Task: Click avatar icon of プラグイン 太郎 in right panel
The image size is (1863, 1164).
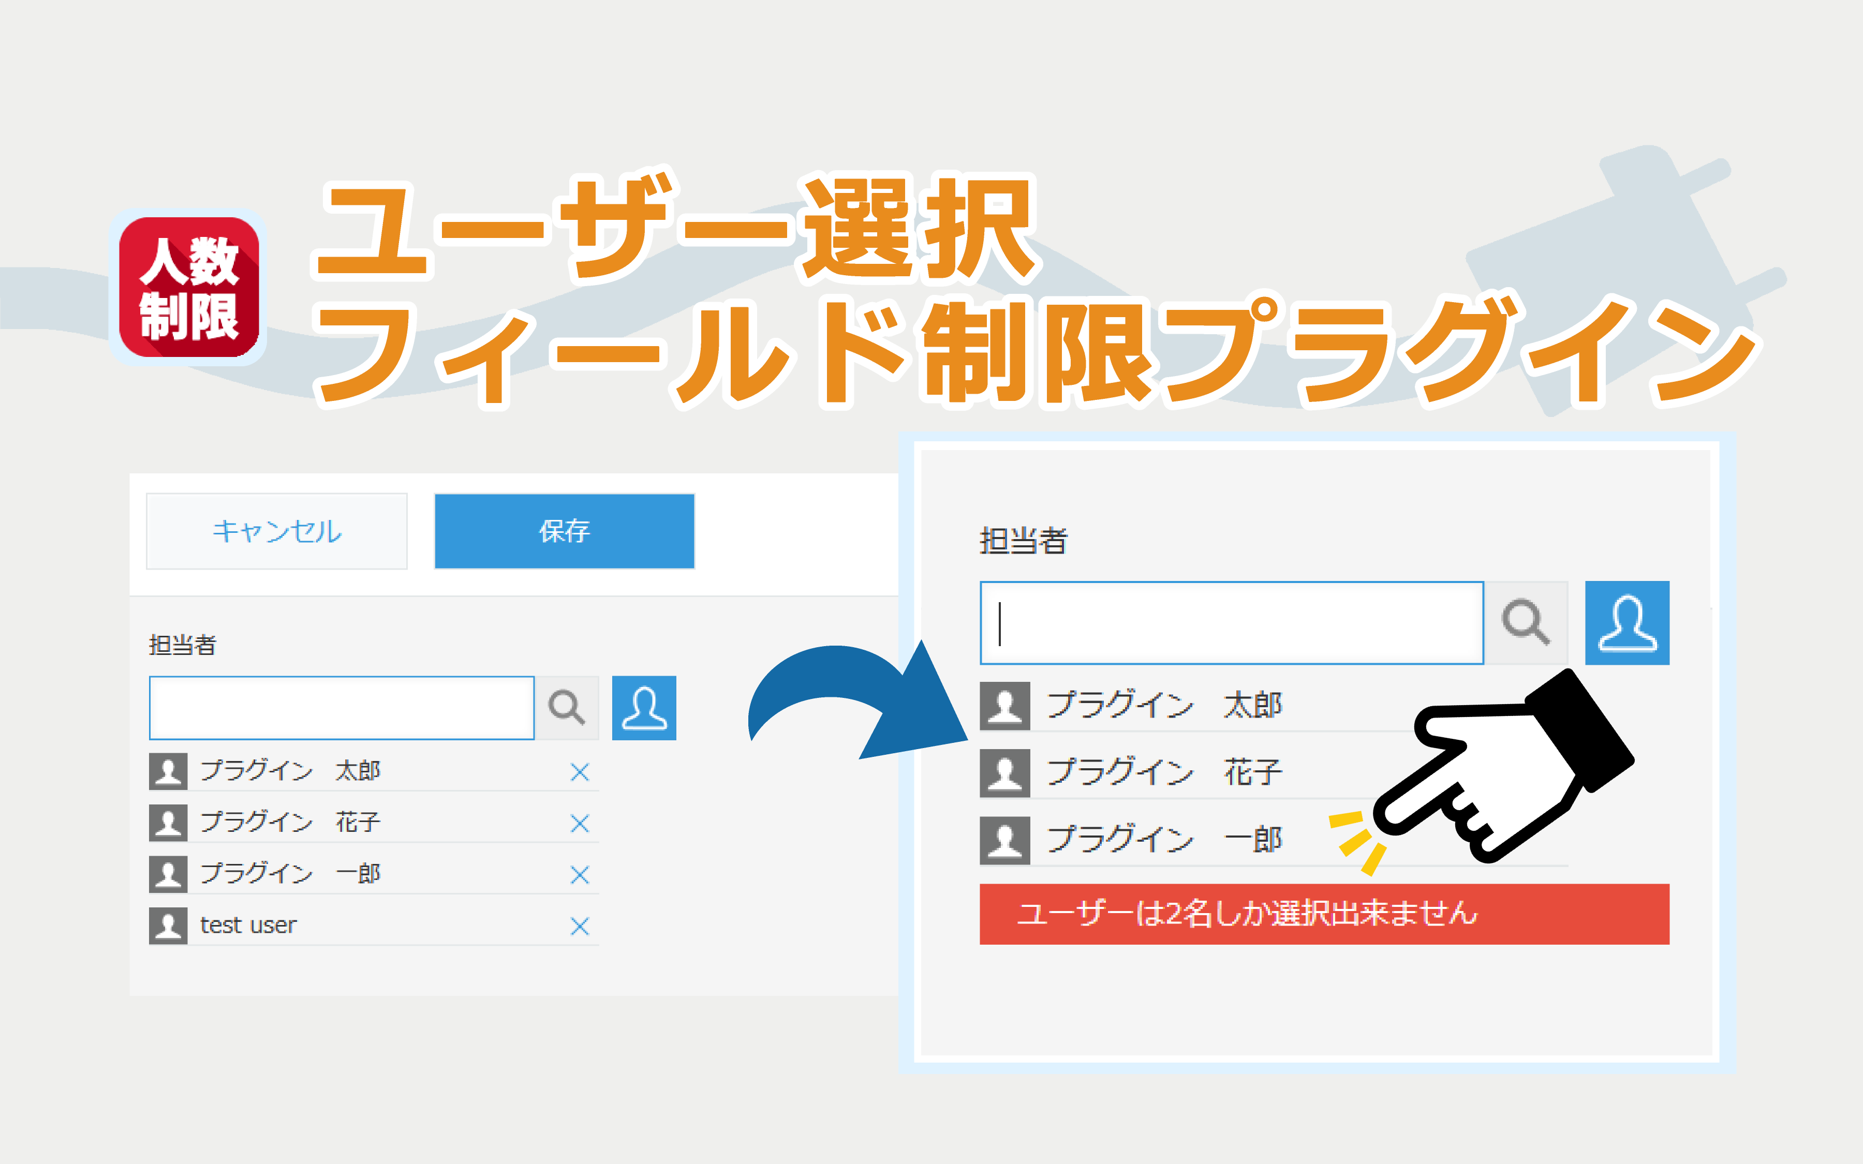Action: 1004,706
